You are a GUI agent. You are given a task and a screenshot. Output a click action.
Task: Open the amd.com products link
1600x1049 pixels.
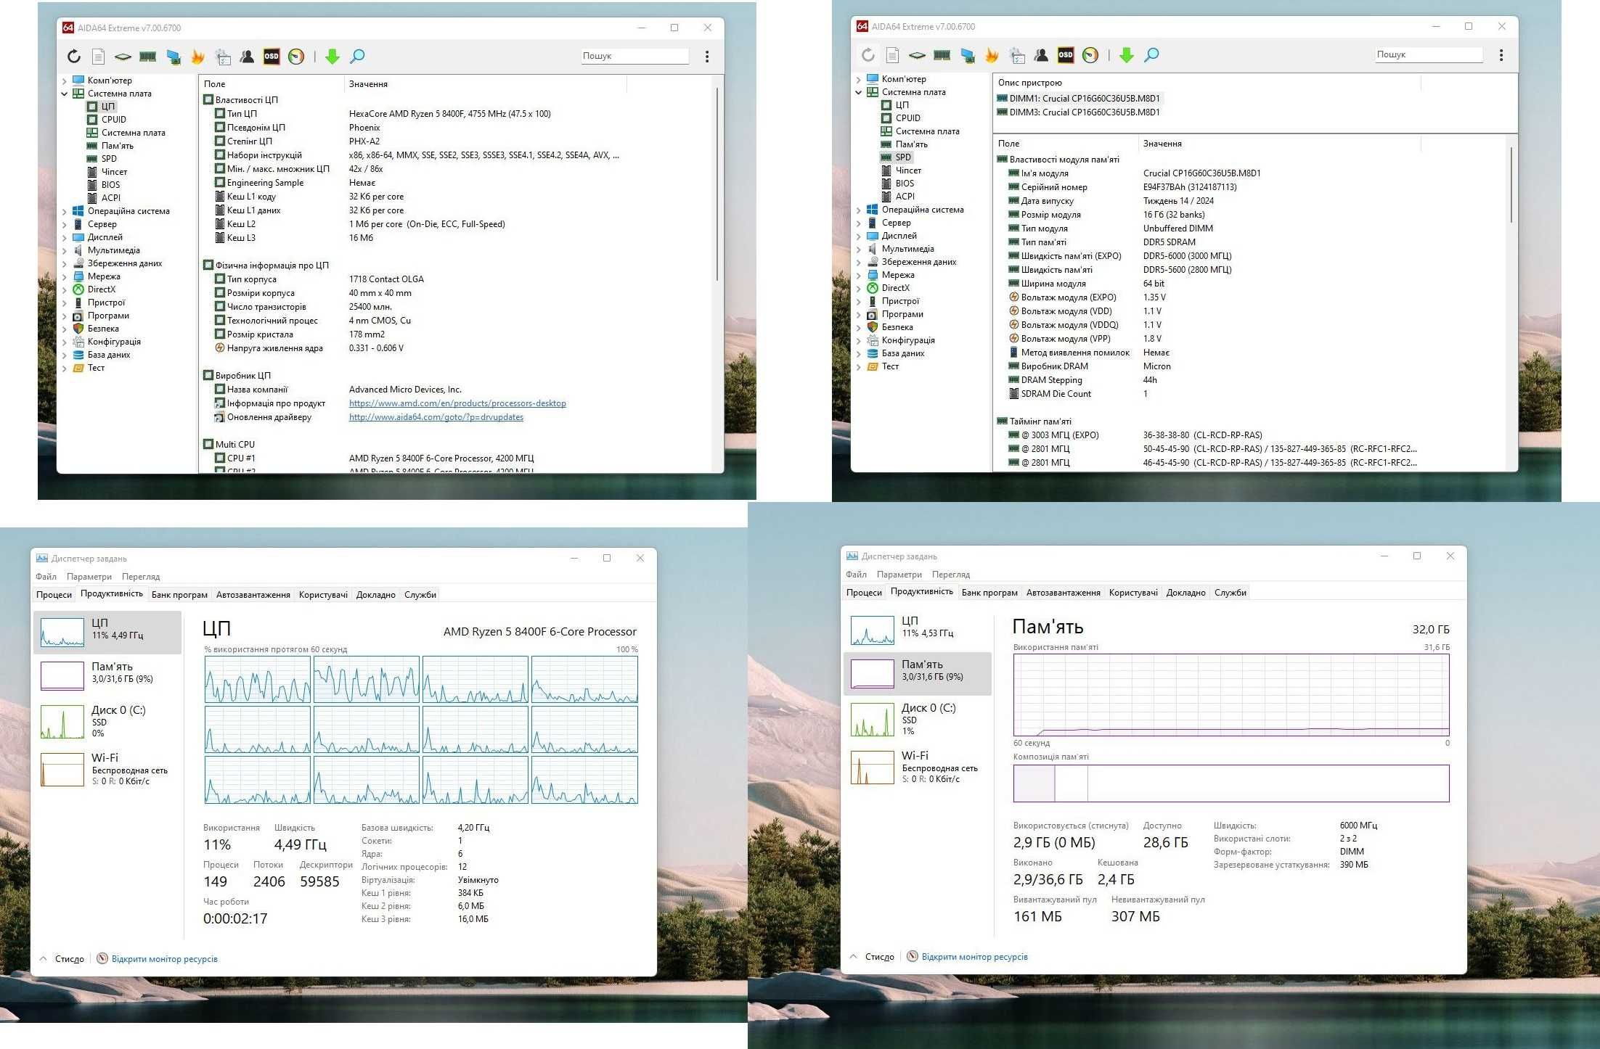click(x=457, y=403)
